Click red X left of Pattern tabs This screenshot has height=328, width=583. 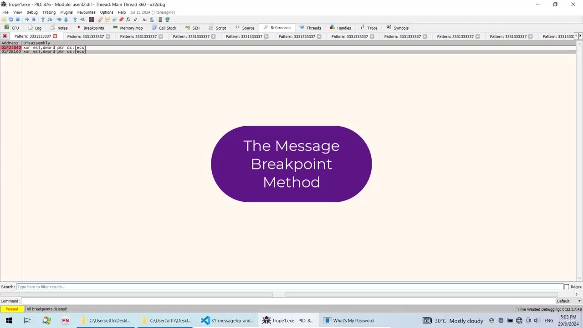click(x=5, y=36)
